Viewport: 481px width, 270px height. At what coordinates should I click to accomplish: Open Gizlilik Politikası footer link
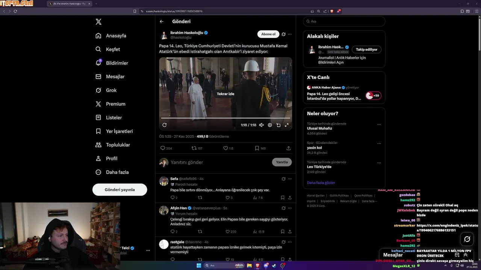[x=339, y=195]
